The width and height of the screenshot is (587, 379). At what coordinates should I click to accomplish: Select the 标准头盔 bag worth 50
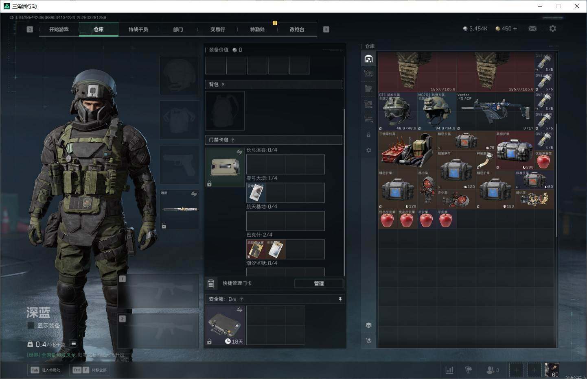click(534, 180)
